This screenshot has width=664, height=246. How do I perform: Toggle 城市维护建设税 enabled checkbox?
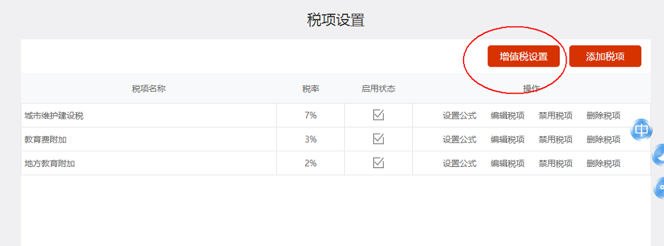pyautogui.click(x=378, y=115)
